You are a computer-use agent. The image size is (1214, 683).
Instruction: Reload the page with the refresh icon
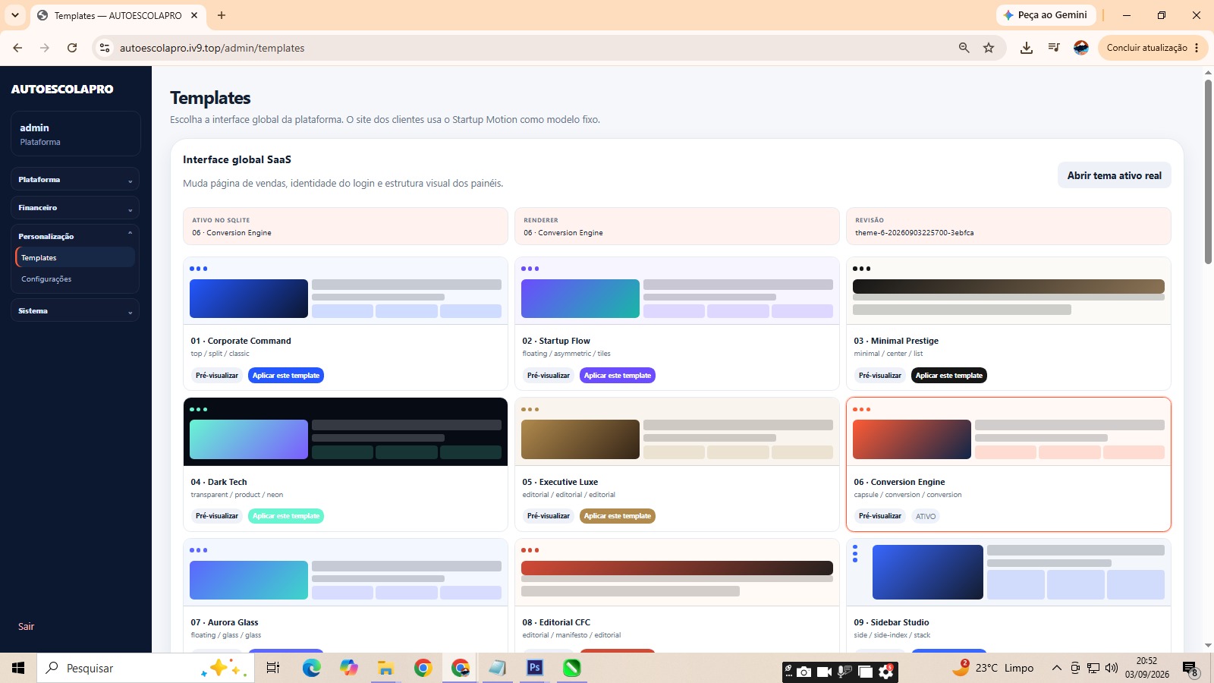[x=72, y=48]
